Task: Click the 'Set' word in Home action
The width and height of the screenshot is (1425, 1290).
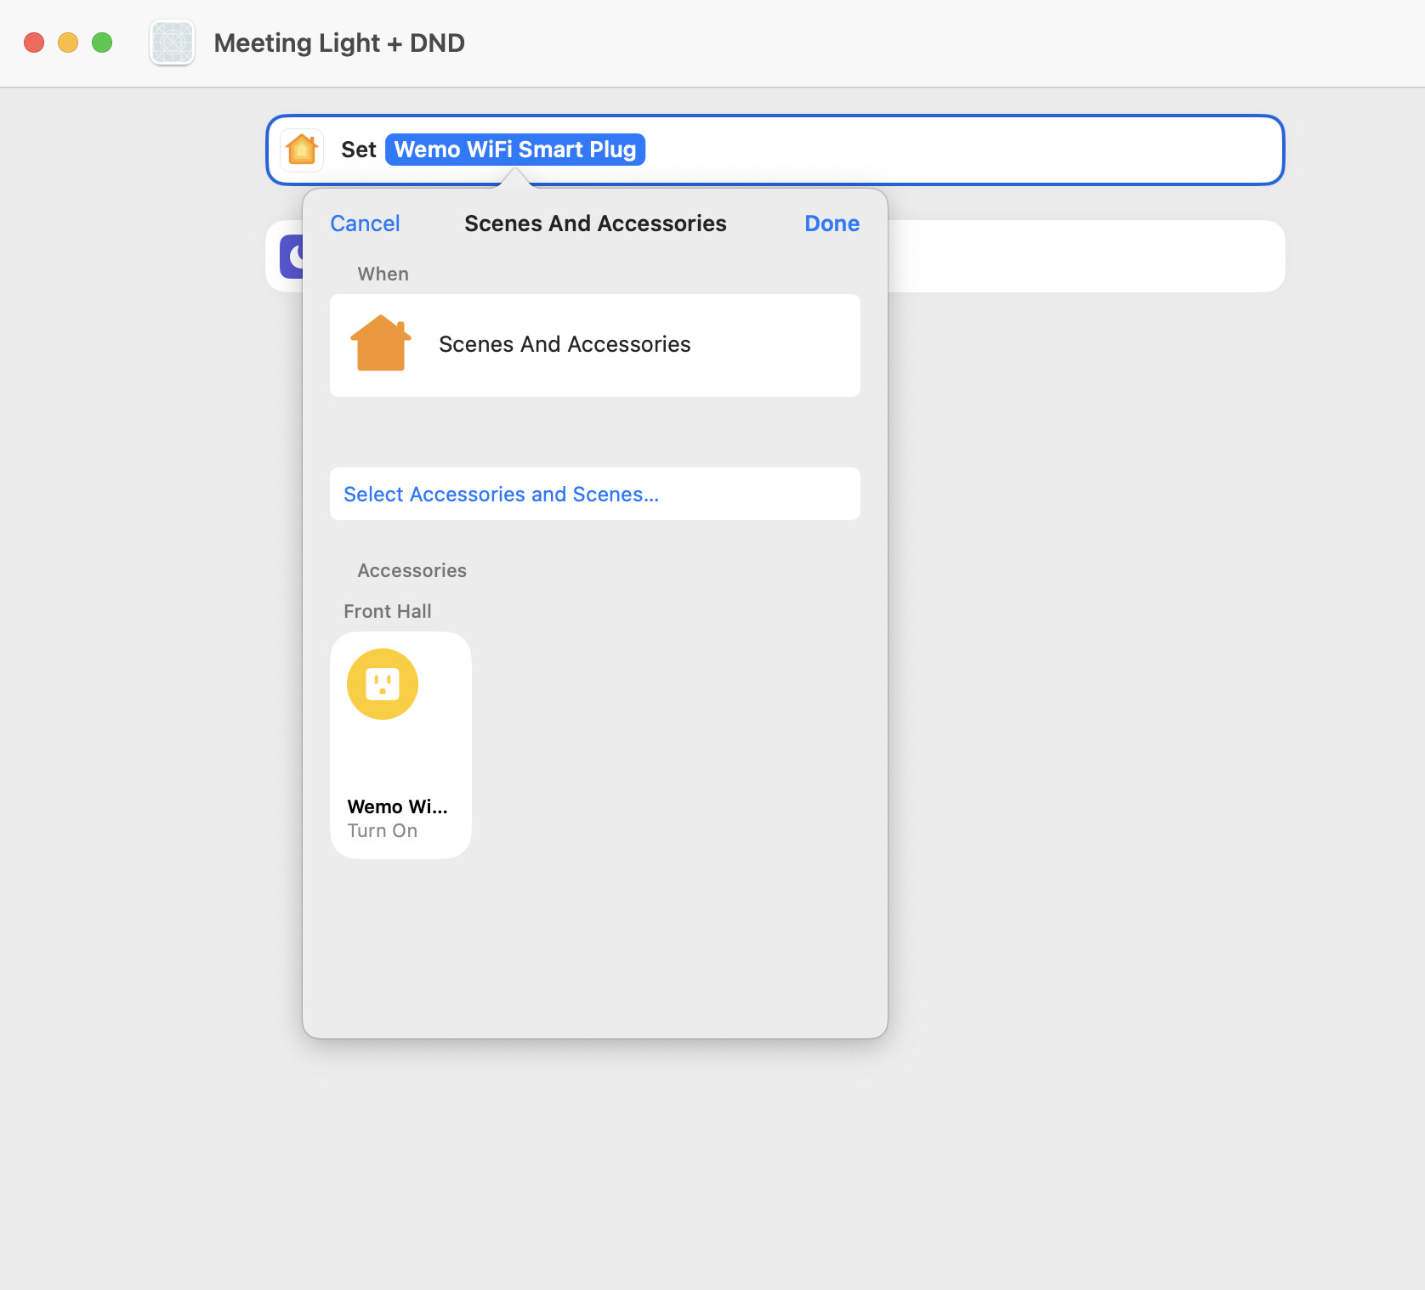Action: coord(359,150)
